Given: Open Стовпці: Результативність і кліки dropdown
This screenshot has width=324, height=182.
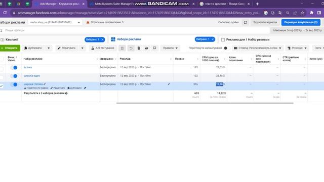Looking at the screenshot, I should tap(258, 48).
